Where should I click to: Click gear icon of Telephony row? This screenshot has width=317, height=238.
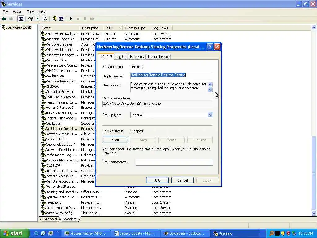[43, 202]
